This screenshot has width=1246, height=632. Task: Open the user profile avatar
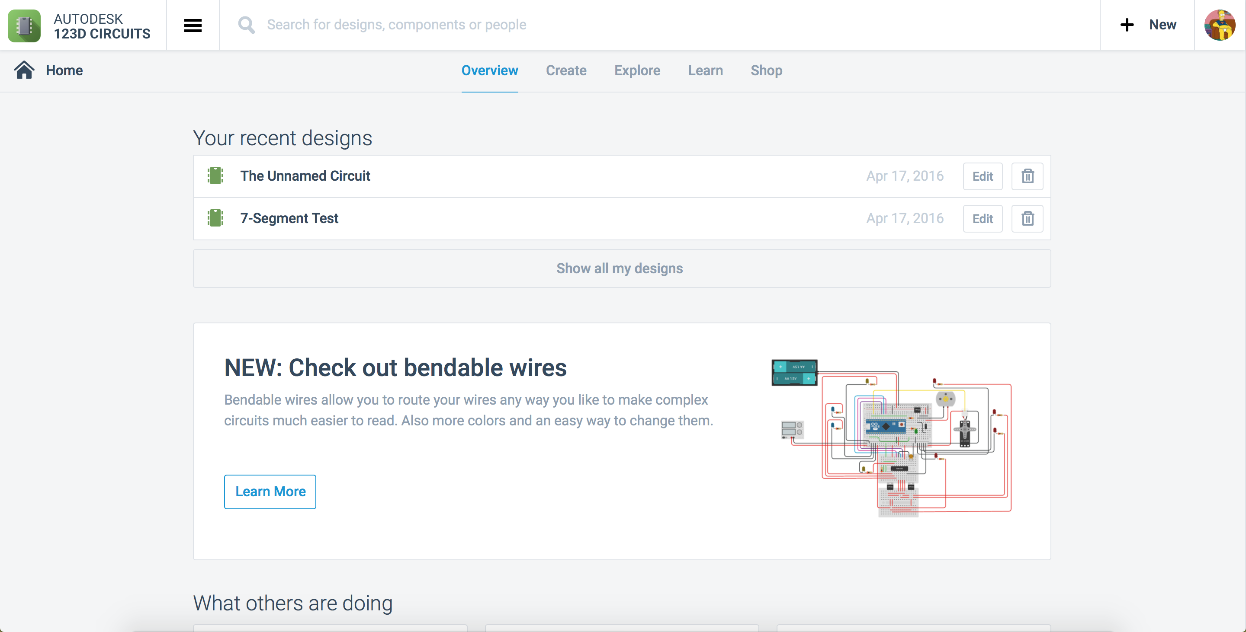1219,25
